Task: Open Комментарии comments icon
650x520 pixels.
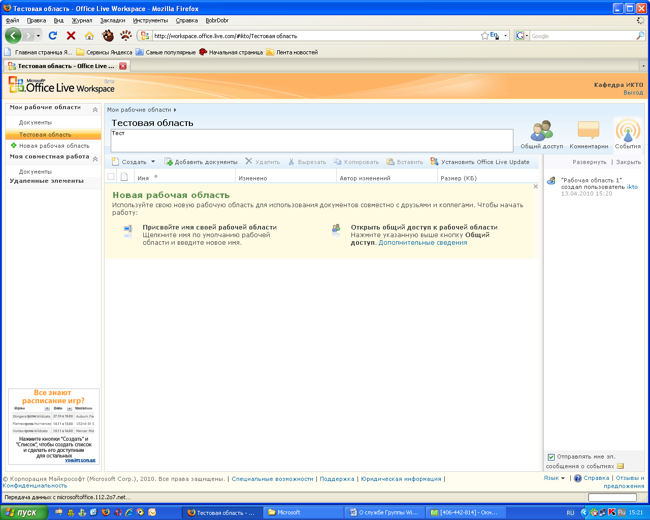Action: pyautogui.click(x=589, y=135)
